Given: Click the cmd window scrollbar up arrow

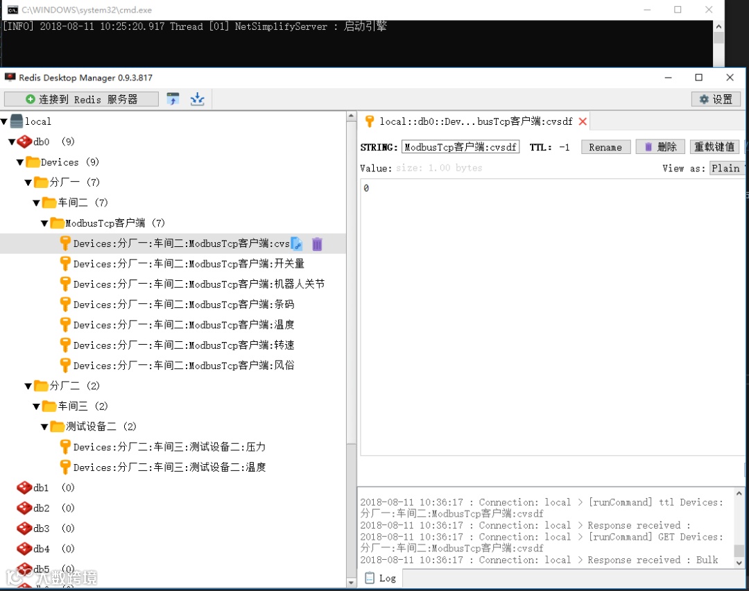Looking at the screenshot, I should (x=718, y=27).
